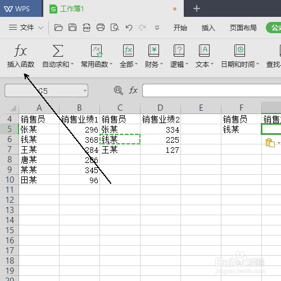Click cell with value 127

tap(160, 149)
